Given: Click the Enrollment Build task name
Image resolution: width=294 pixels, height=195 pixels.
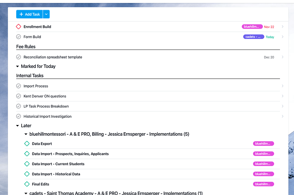Looking at the screenshot, I should (x=37, y=26).
